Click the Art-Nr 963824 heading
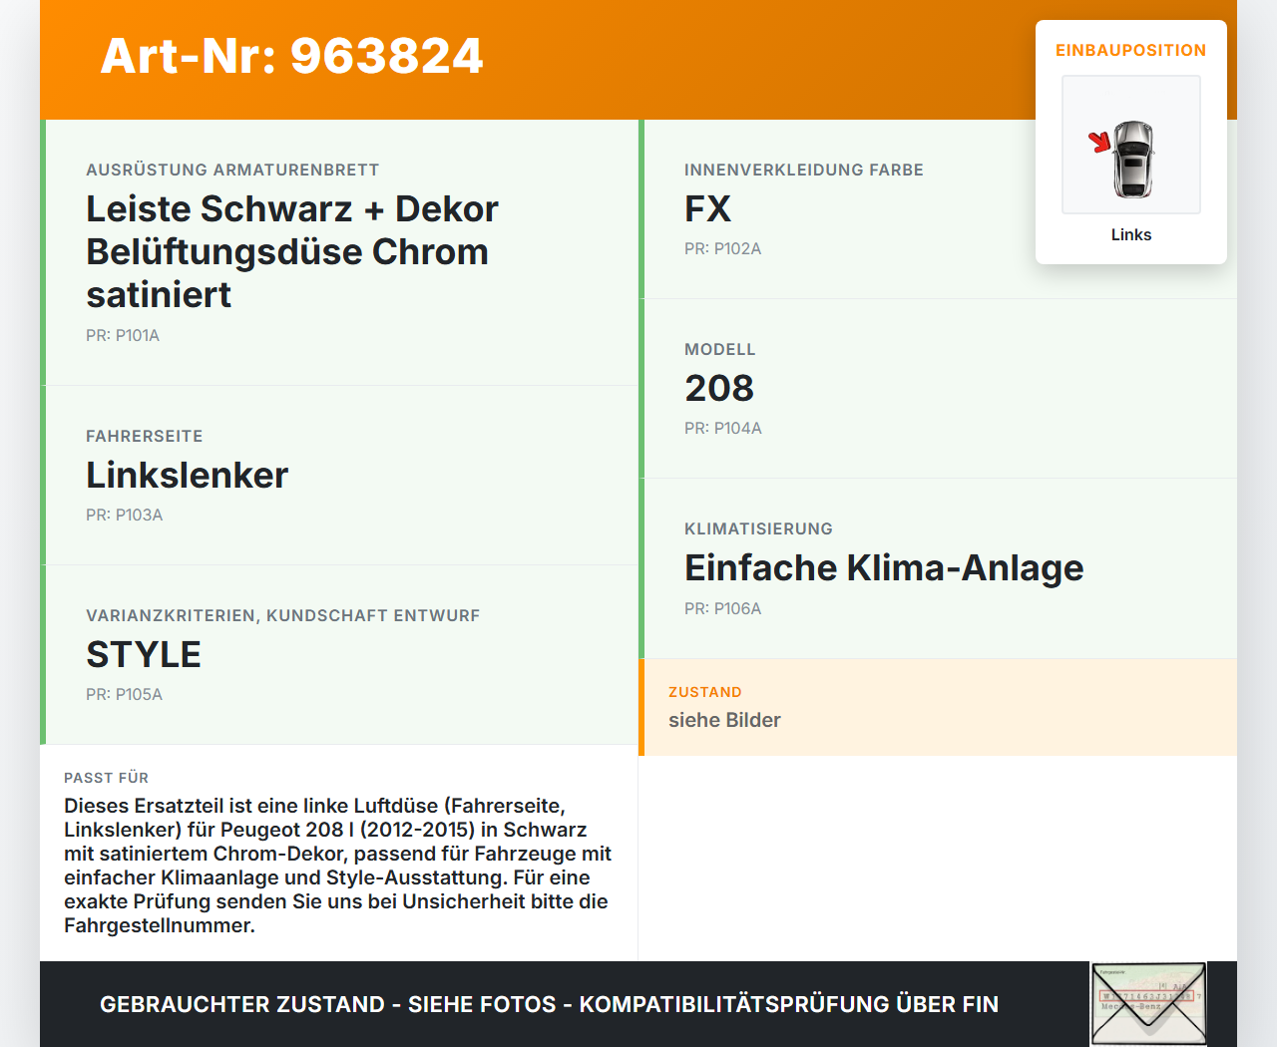1277x1047 pixels. click(291, 57)
